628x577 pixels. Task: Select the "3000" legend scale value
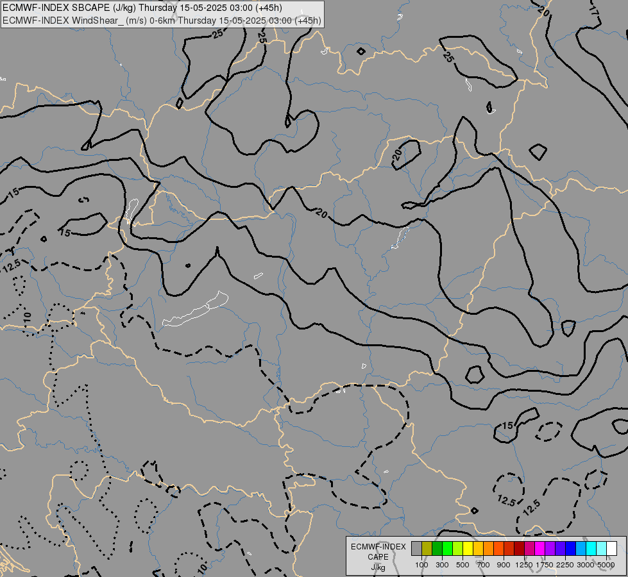(x=586, y=565)
